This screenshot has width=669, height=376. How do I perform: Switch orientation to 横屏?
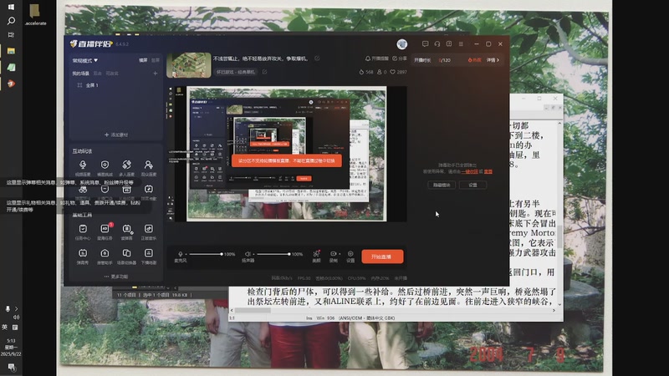click(143, 60)
